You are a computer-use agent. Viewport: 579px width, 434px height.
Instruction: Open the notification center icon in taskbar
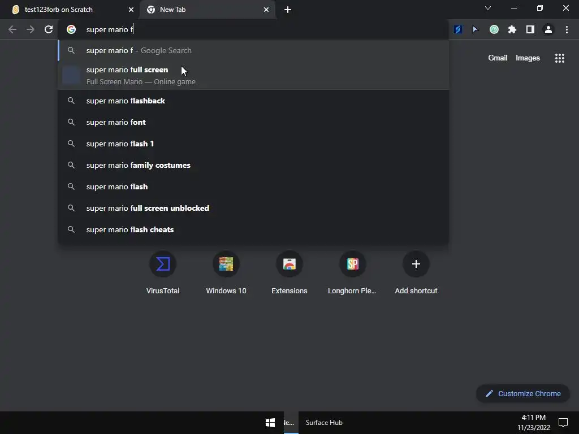[x=563, y=422]
